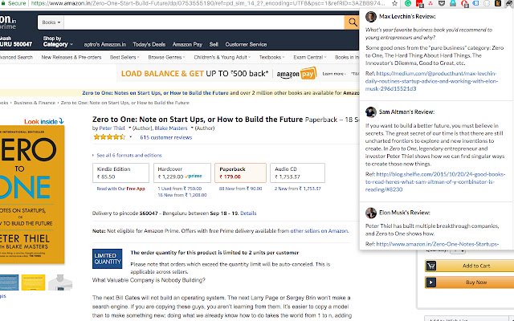
Task: Click the bookmark star in address bar
Action: [x=394, y=5]
